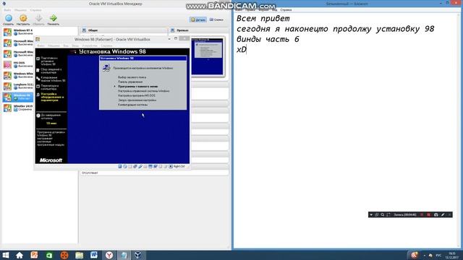Select Windows NT 4 machine in list

click(x=18, y=32)
